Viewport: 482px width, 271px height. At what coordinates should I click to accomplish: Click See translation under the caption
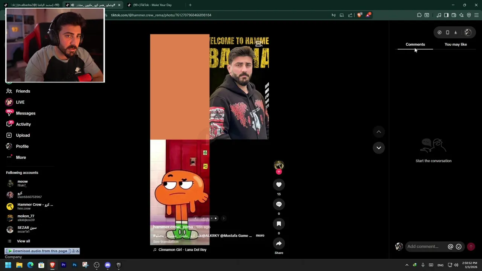pyautogui.click(x=166, y=242)
